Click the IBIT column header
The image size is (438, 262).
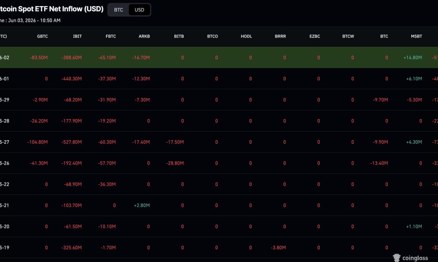(x=78, y=36)
